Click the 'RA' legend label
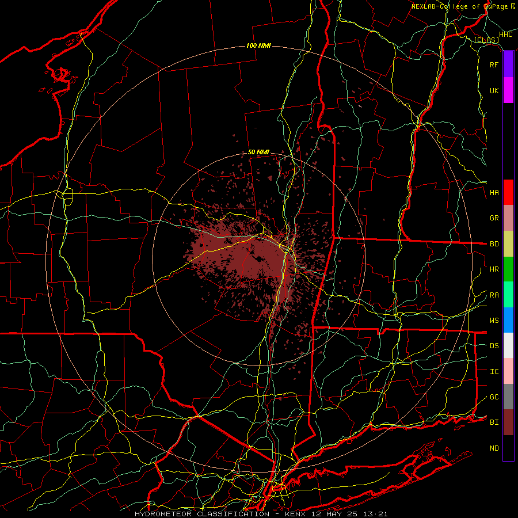Screen dimensions: 518x518 (x=494, y=295)
